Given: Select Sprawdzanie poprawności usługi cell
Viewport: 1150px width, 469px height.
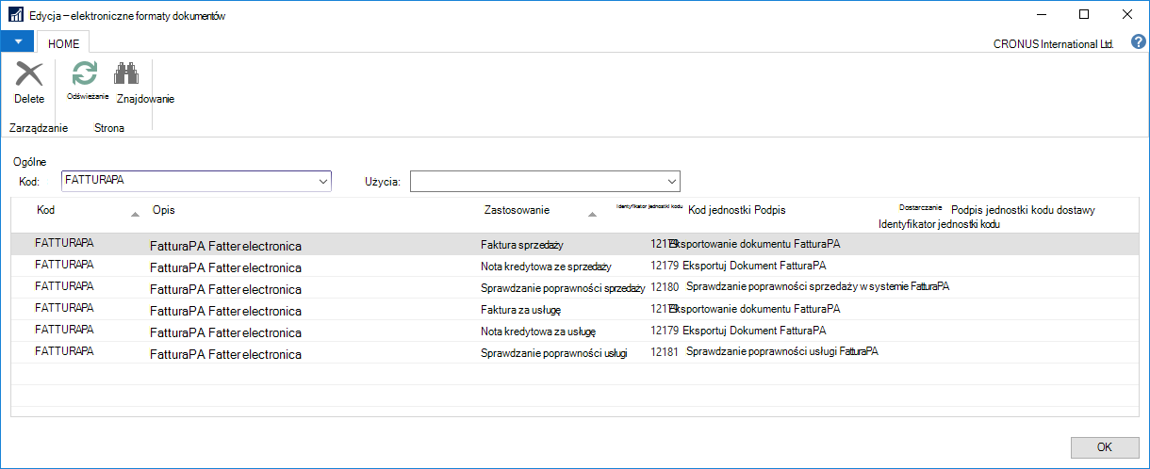Looking at the screenshot, I should [554, 353].
